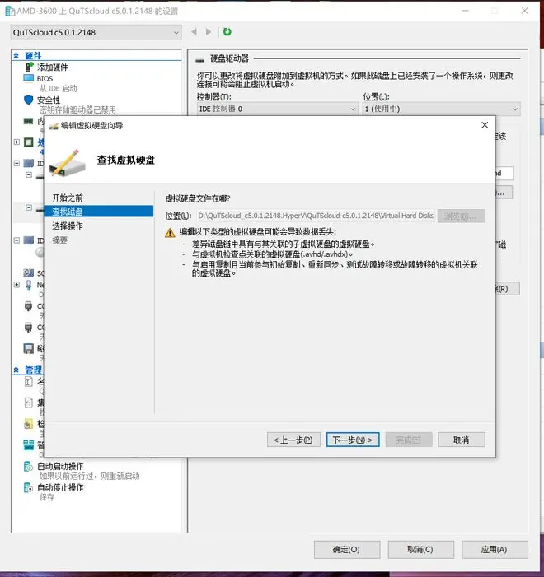Click the DVD drive icon under IDE controller

pyautogui.click(x=40, y=252)
